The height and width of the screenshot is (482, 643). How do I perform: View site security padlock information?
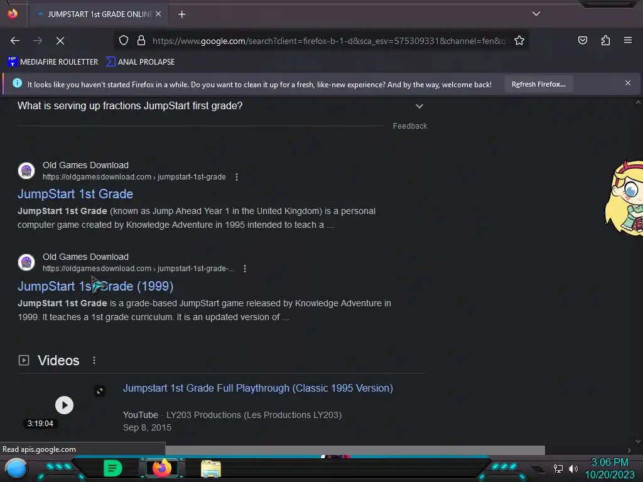click(141, 41)
